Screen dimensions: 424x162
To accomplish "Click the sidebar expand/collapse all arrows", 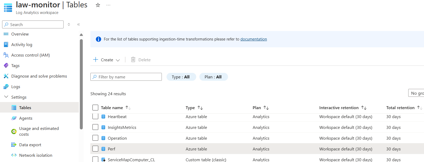I will click(x=69, y=24).
